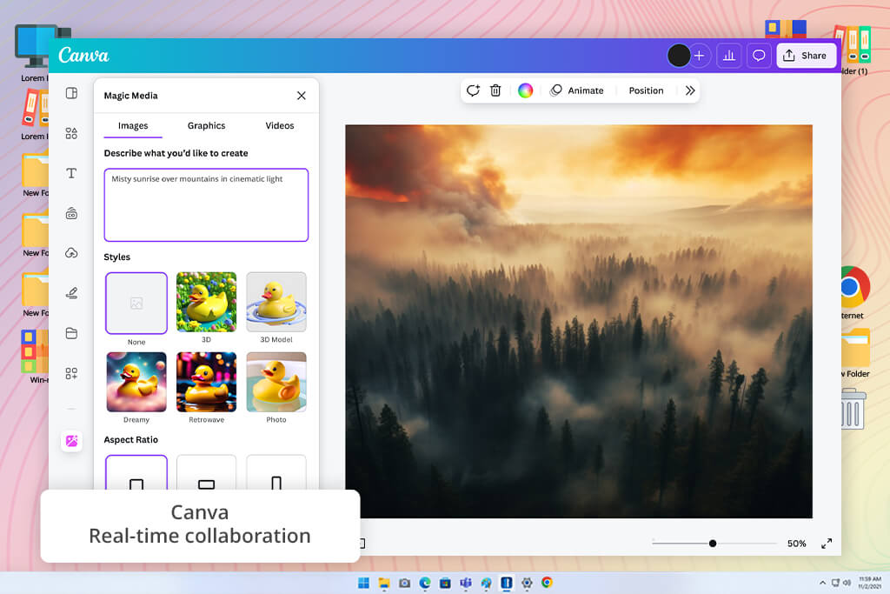This screenshot has height=594, width=890.
Task: Open the Magic Media sidebar icon
Action: [71, 441]
